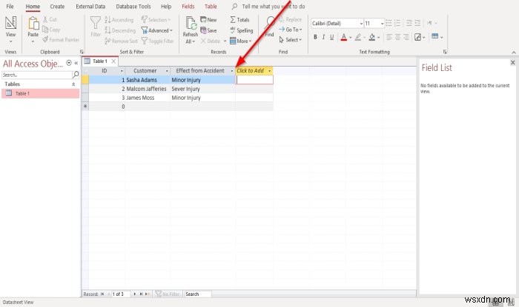Collapse the Tables group

point(73,84)
